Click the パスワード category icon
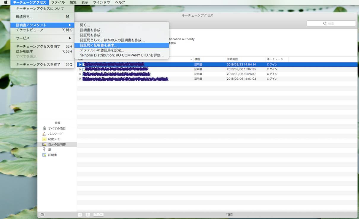Viewport: 359px width, 219px height. pos(44,134)
